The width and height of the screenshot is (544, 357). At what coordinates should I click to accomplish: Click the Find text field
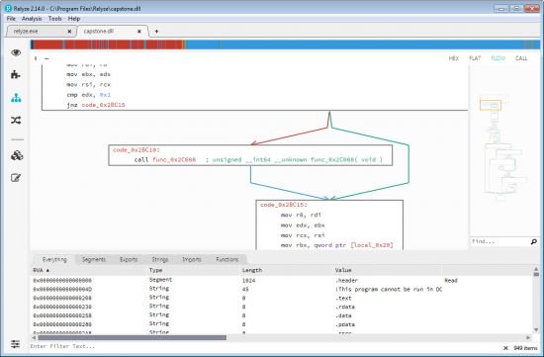coord(499,241)
